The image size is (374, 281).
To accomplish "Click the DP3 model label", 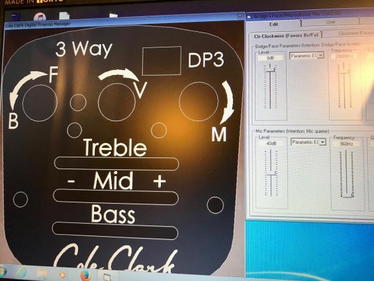I will (x=206, y=60).
